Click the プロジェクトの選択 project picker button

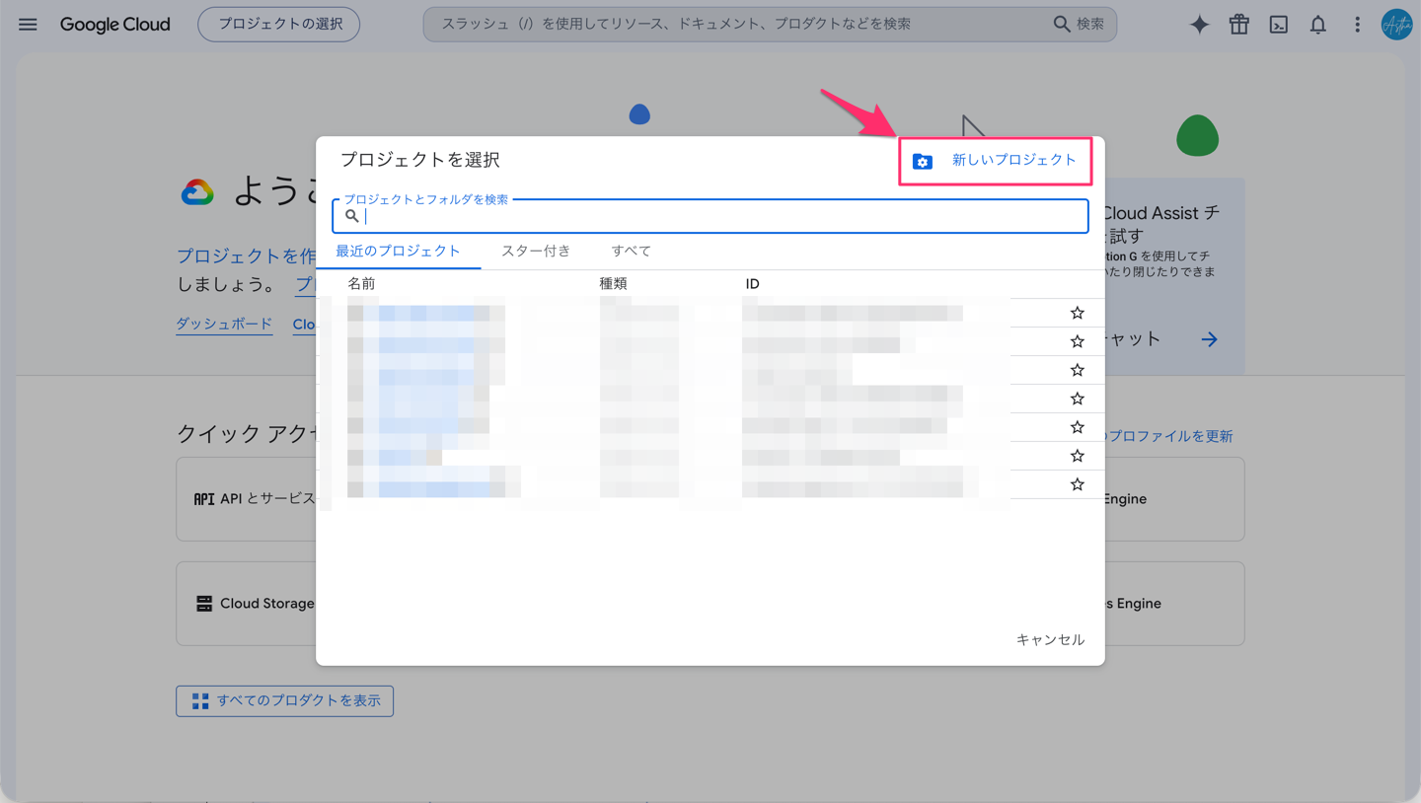tap(279, 24)
